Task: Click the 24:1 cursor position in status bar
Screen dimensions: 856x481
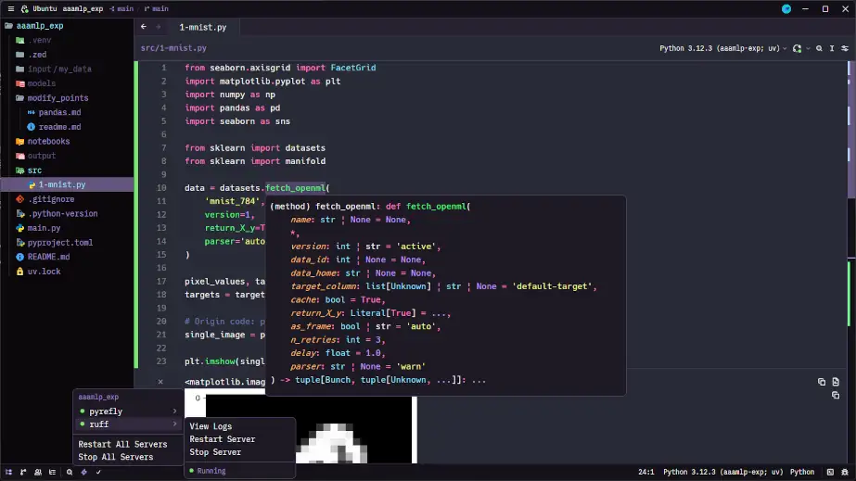Action: [x=645, y=473]
